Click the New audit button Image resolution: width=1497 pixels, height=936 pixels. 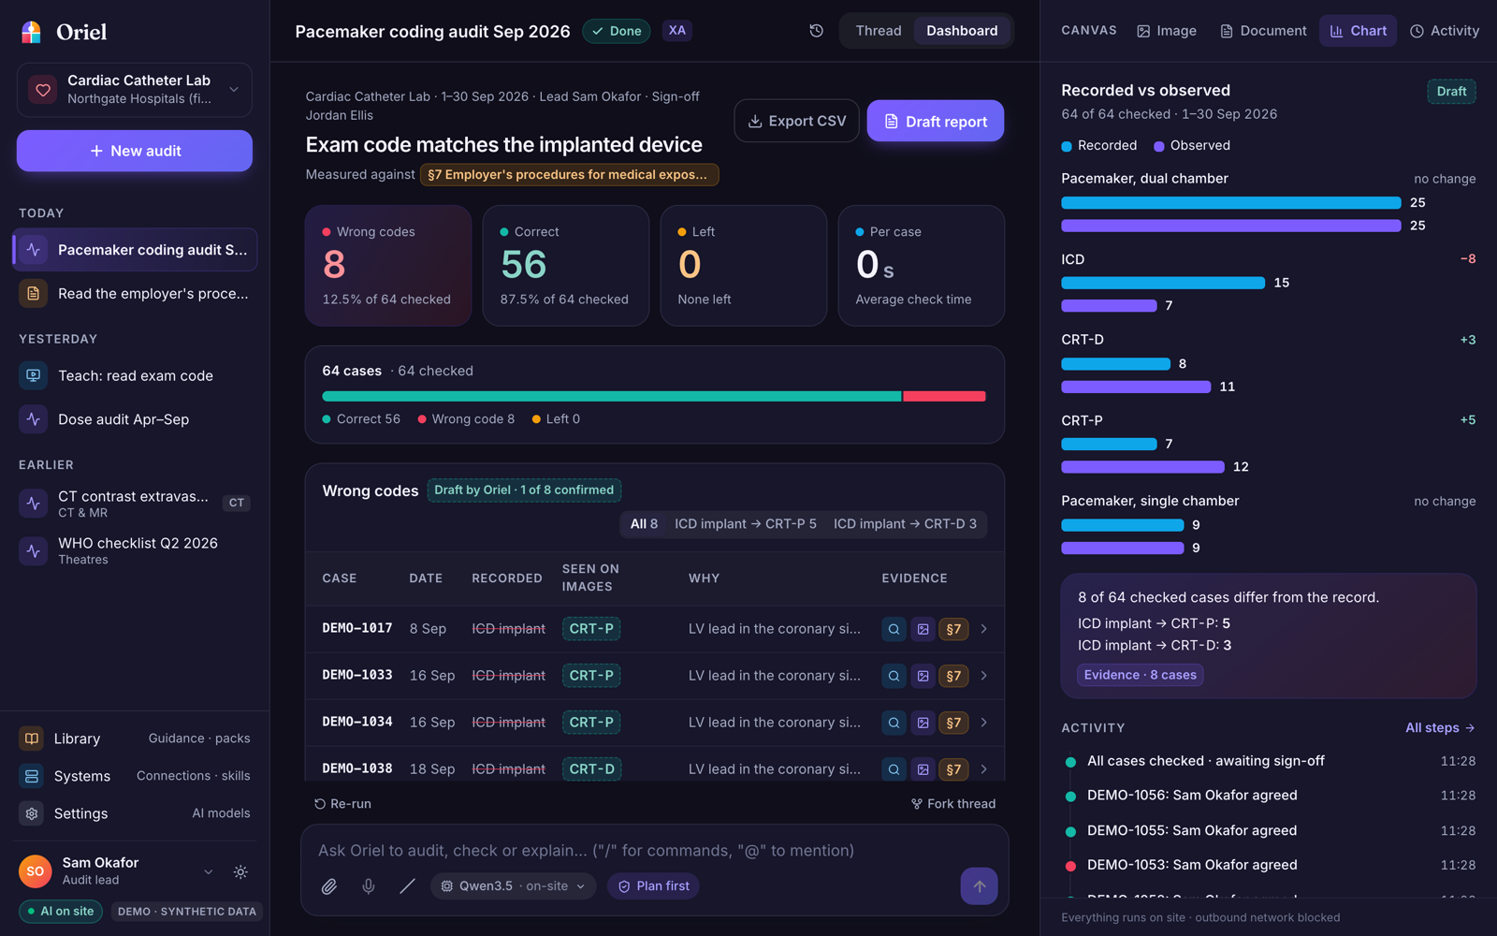[135, 151]
